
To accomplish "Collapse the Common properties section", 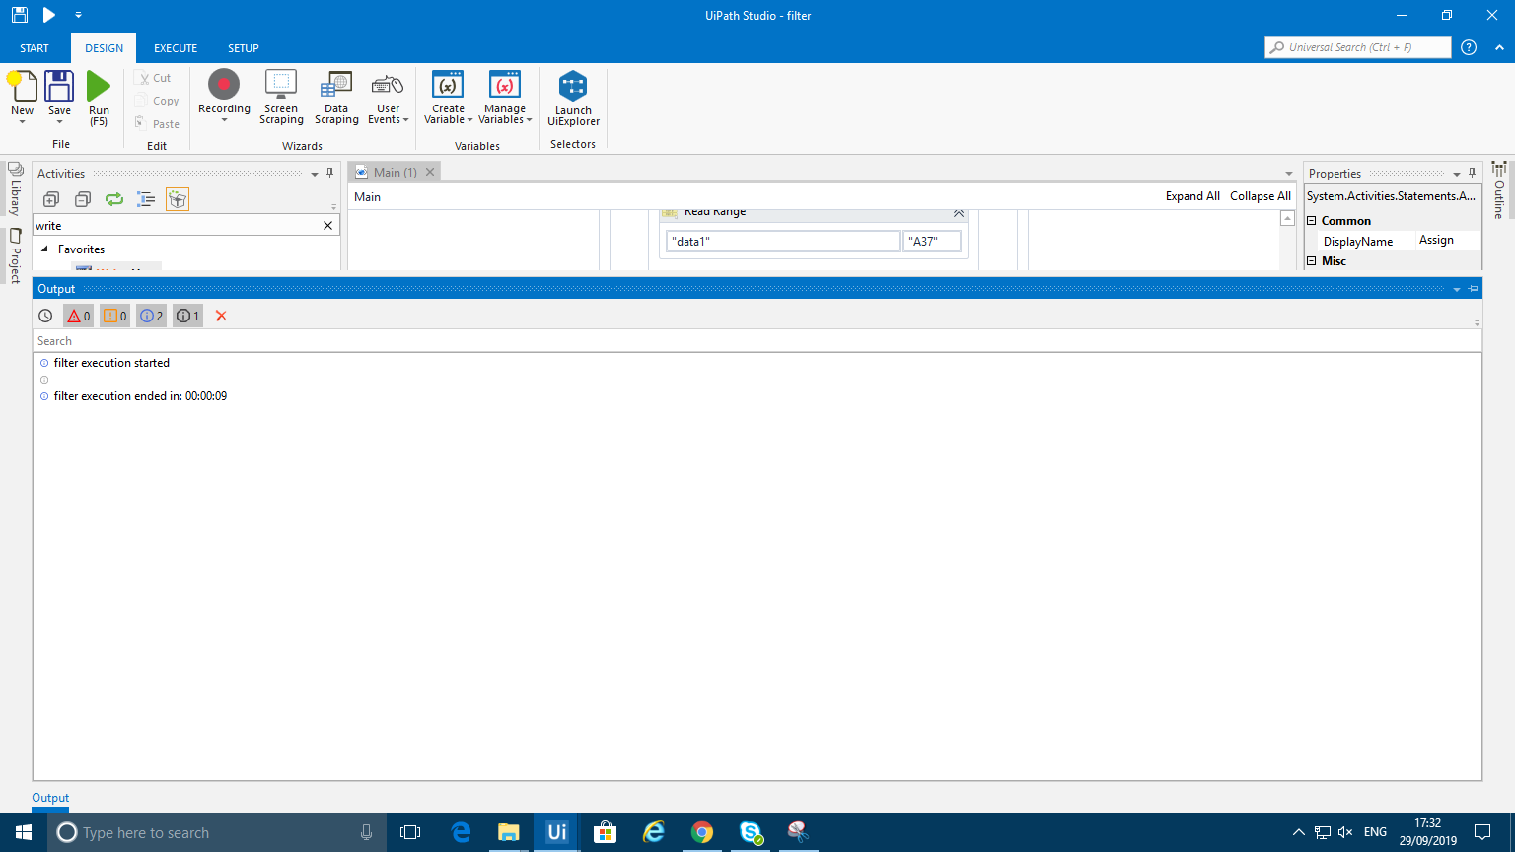I will 1312,221.
